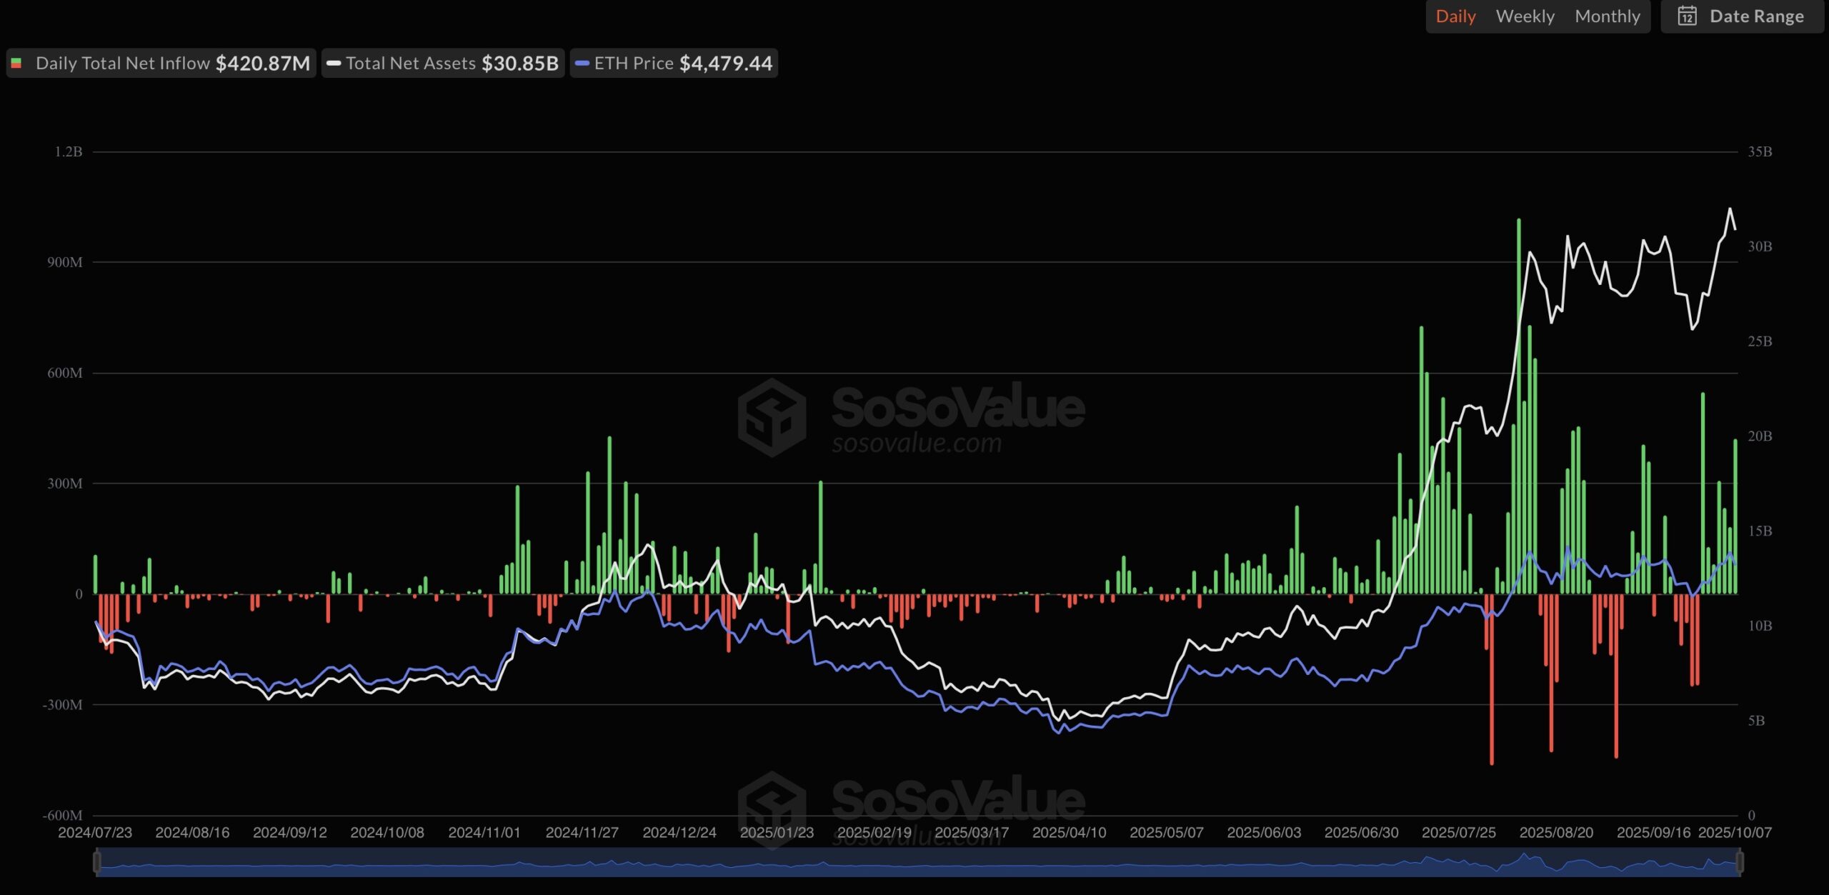
Task: Click the sosovalue.com watermark text
Action: tap(917, 444)
